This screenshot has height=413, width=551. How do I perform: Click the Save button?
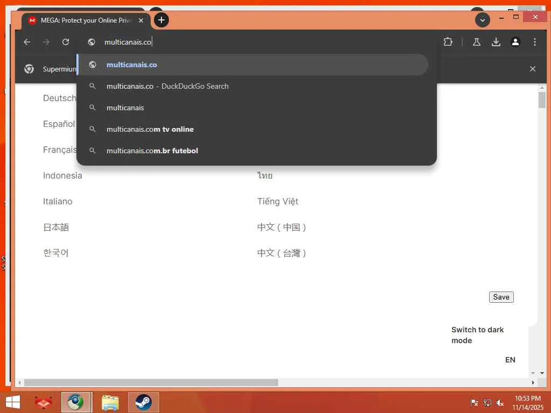pos(501,297)
